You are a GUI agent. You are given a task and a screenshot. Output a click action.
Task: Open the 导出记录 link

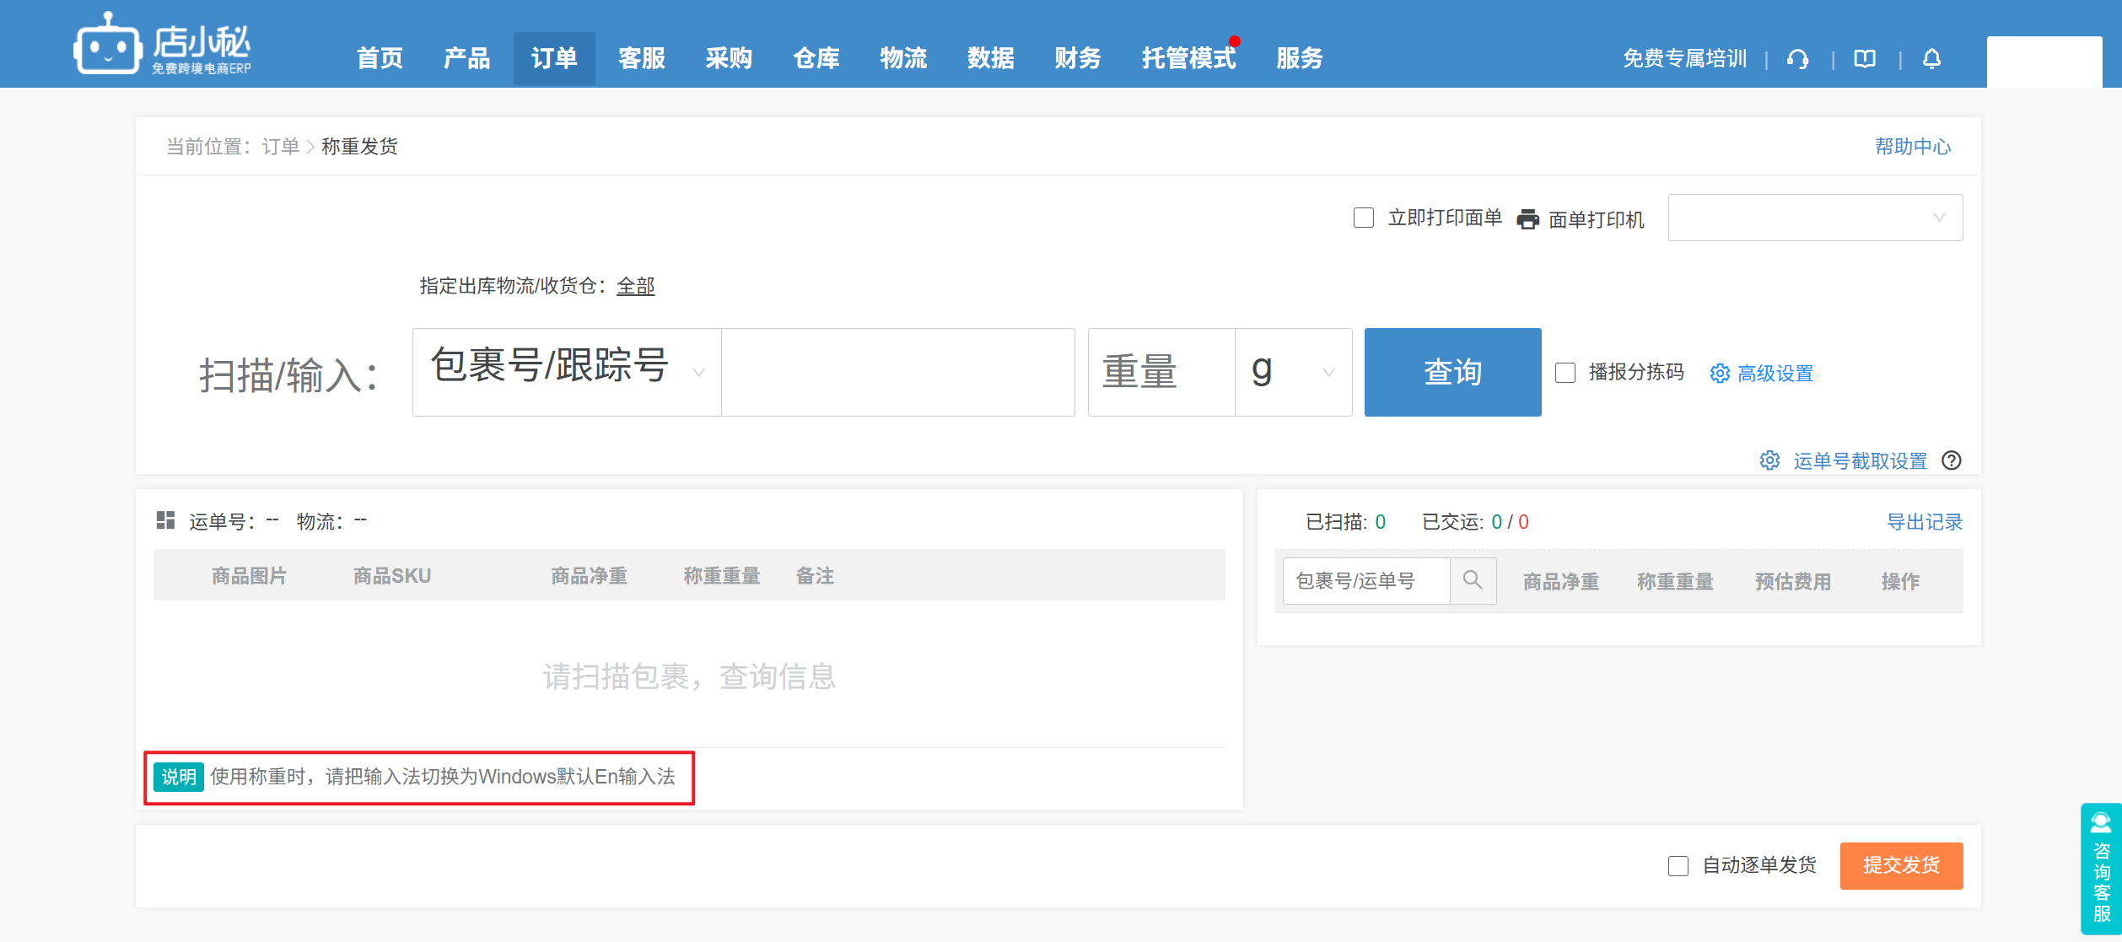point(1924,522)
